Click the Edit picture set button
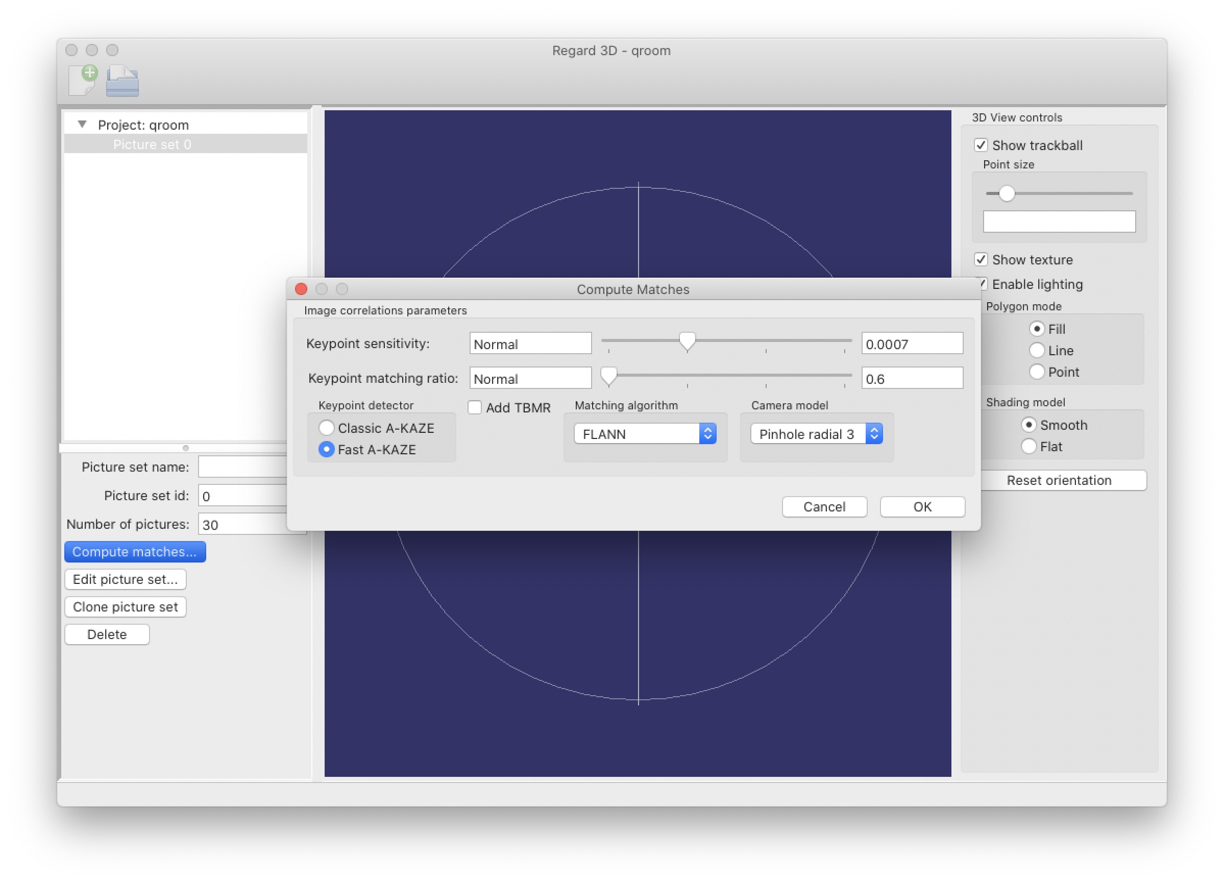This screenshot has height=882, width=1224. pyautogui.click(x=125, y=580)
